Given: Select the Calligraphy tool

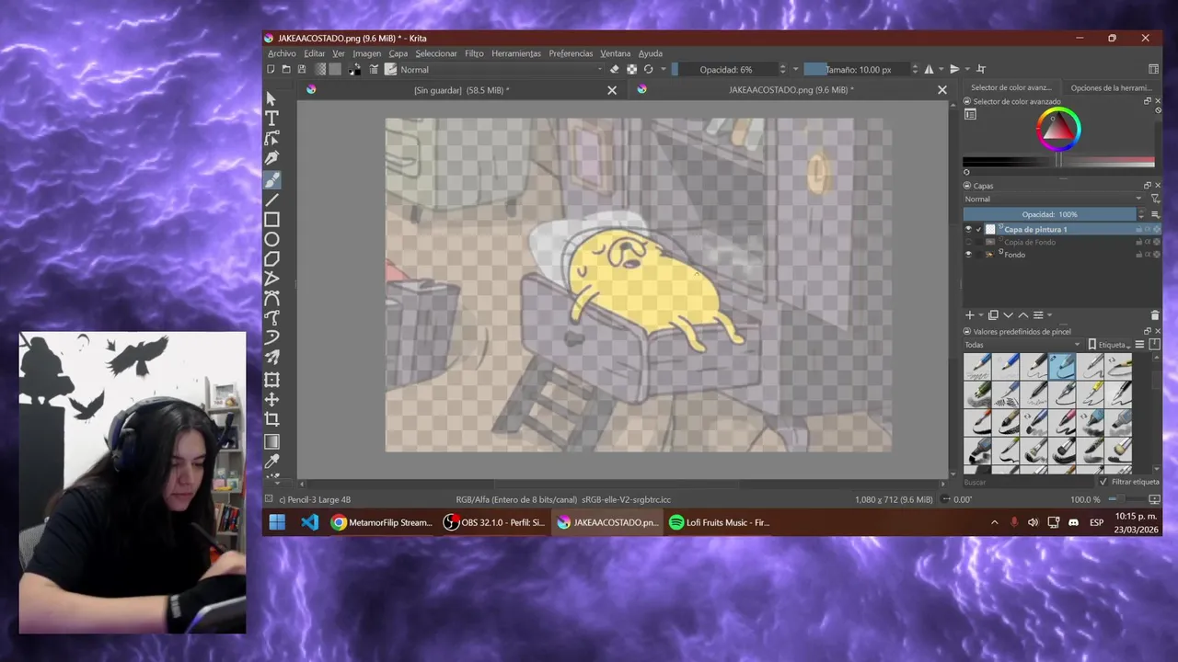Looking at the screenshot, I should [x=271, y=159].
